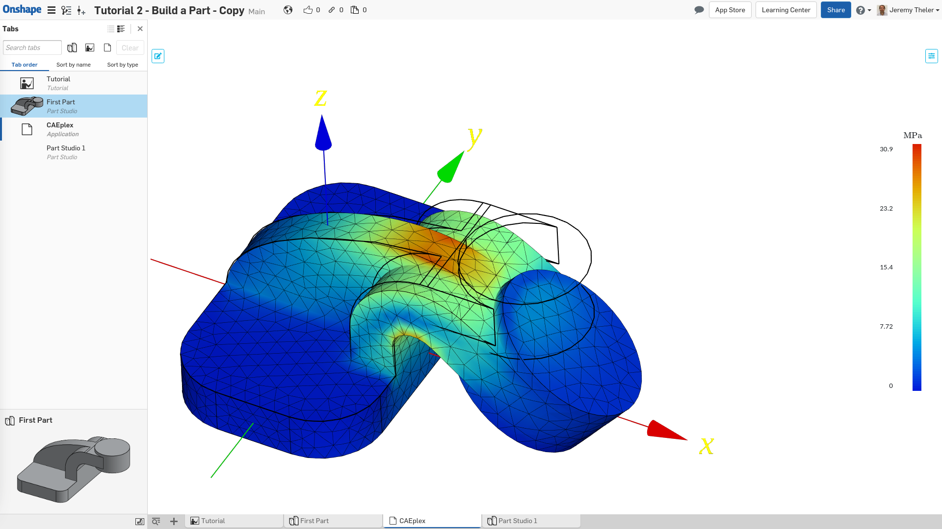Toggle Part Studio filter in tabs panel
The width and height of the screenshot is (942, 529).
coord(72,48)
